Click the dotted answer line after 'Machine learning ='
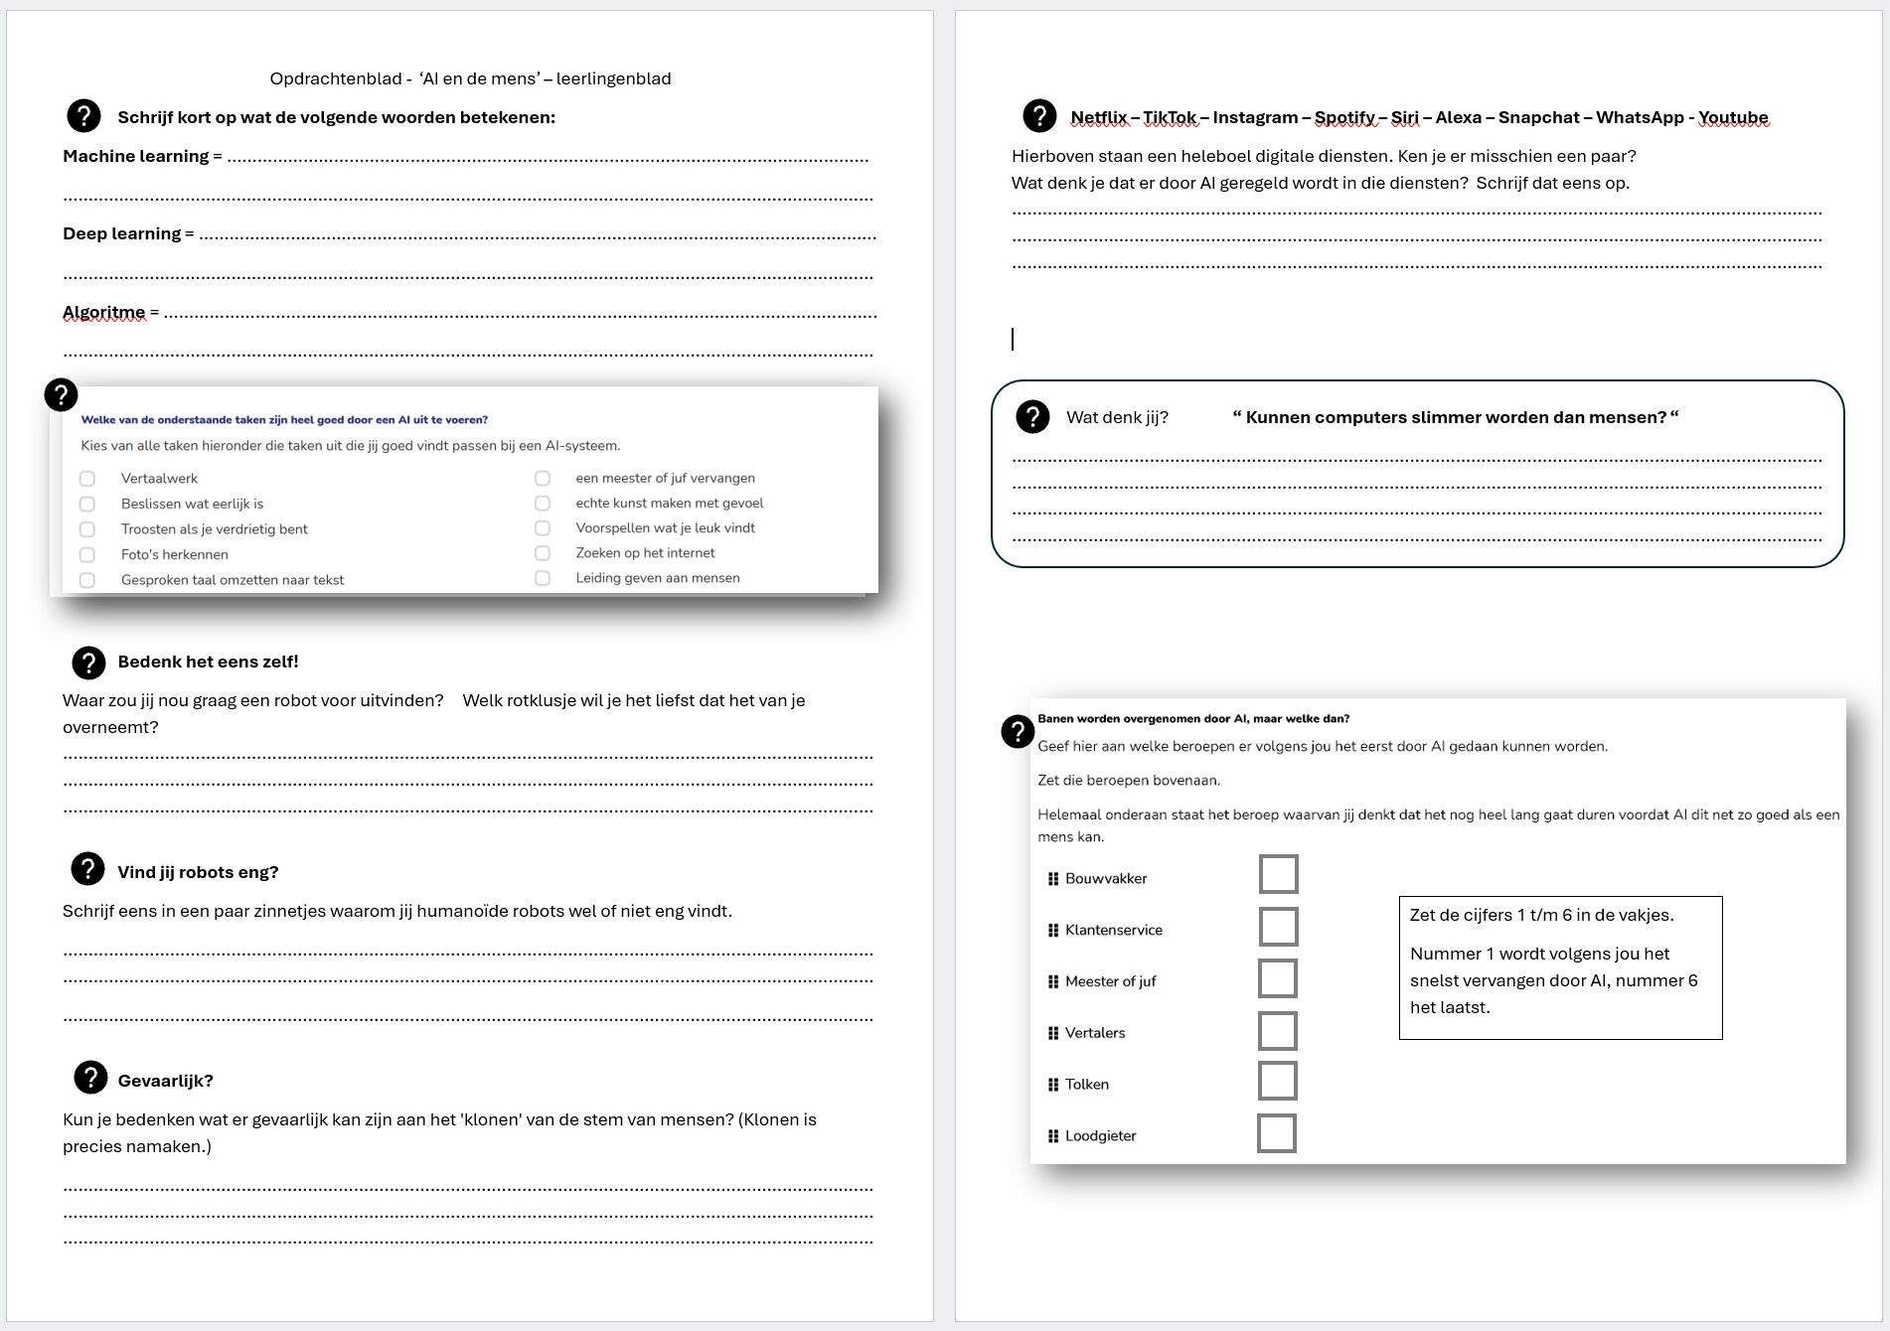1890x1331 pixels. coord(547,158)
